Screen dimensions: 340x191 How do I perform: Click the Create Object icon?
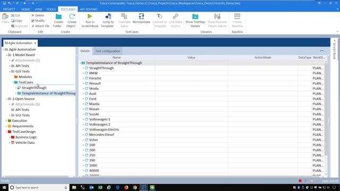click(x=72, y=16)
